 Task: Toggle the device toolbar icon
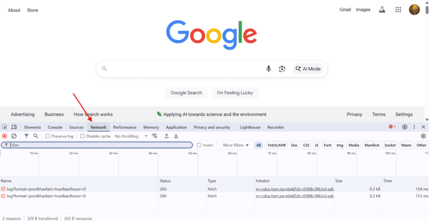click(x=14, y=127)
